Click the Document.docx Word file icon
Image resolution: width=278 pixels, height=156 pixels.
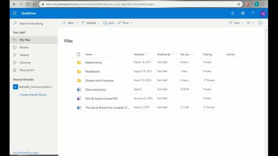(79, 90)
